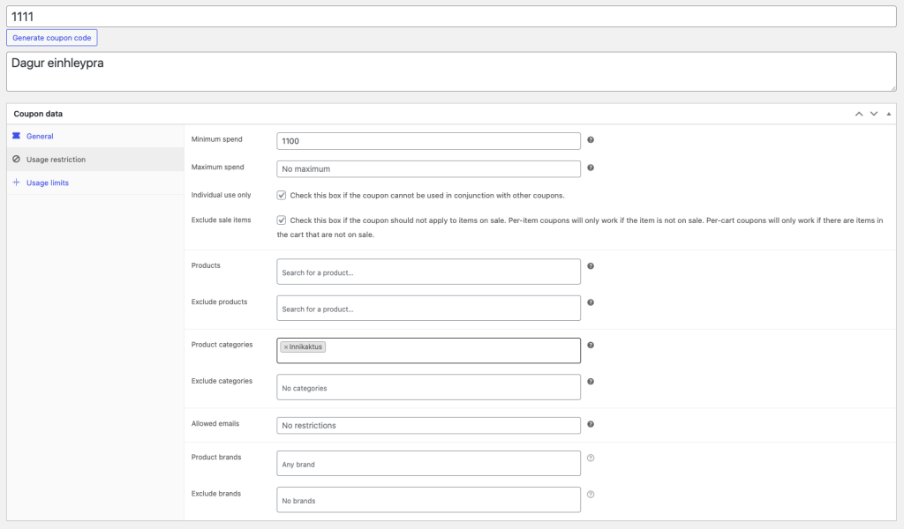
Task: Open the Exclude categories selector
Action: coord(428,388)
